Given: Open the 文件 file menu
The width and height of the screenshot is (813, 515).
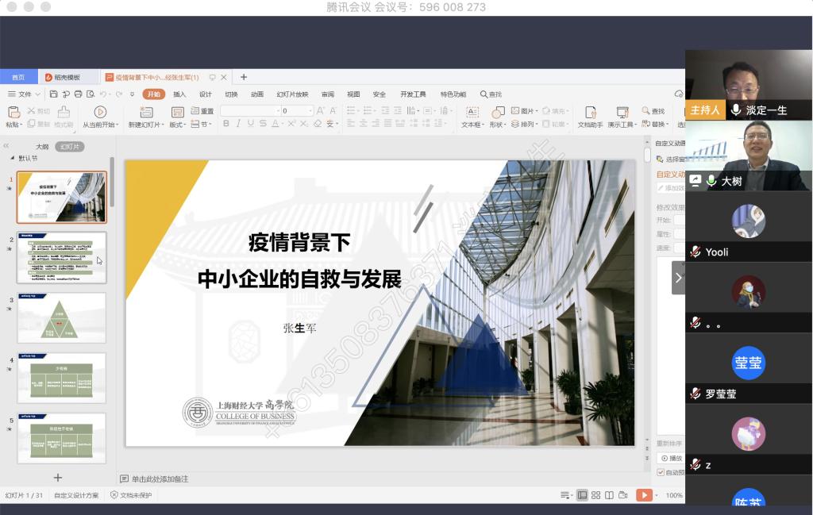Looking at the screenshot, I should click(x=21, y=94).
